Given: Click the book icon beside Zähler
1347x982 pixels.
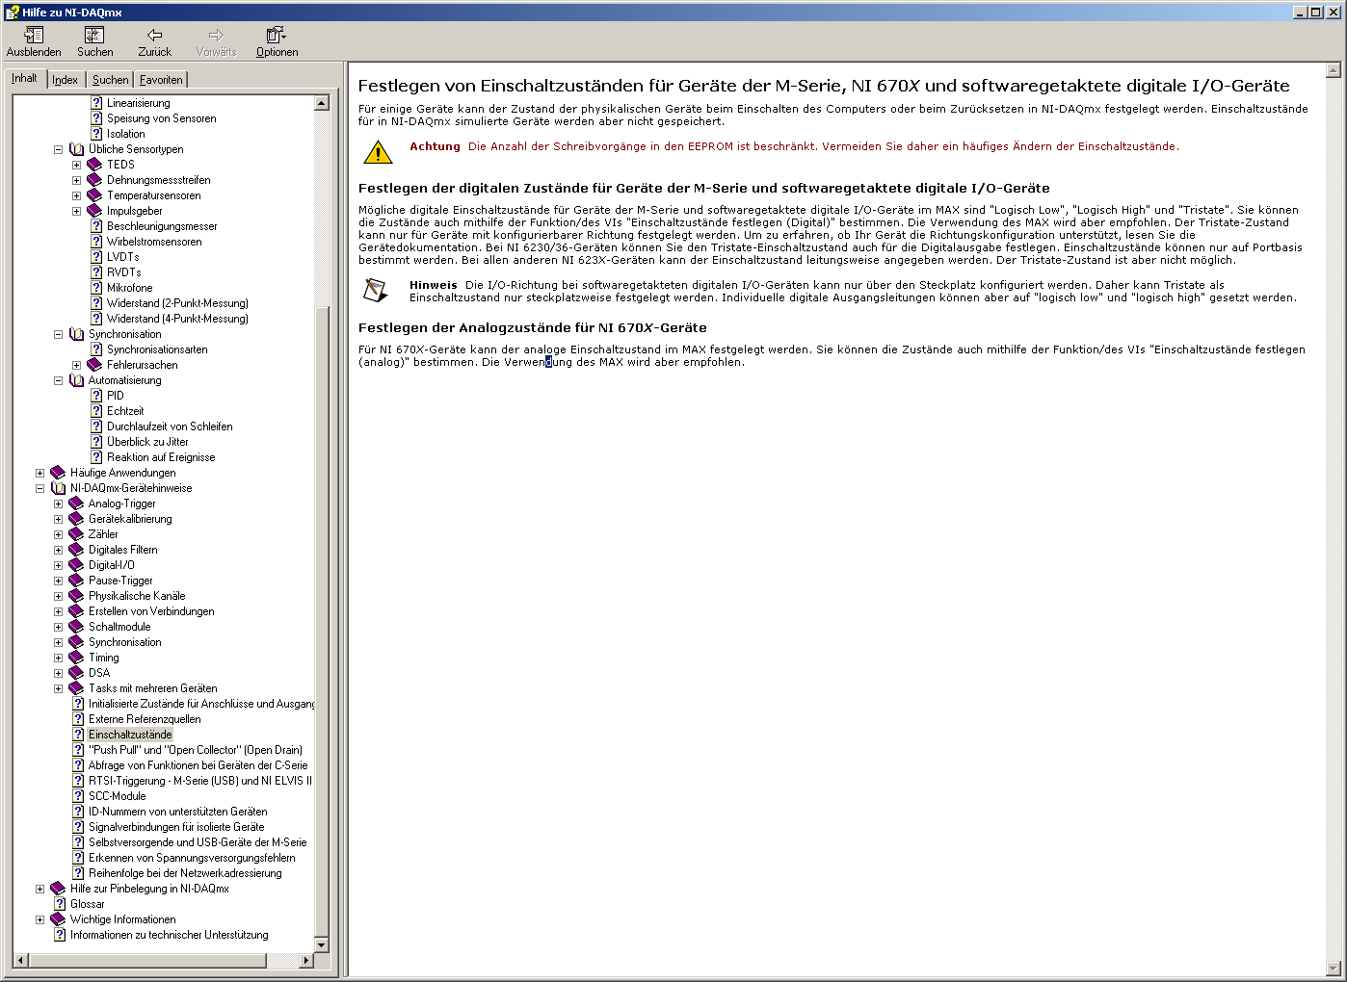Looking at the screenshot, I should tap(76, 534).
